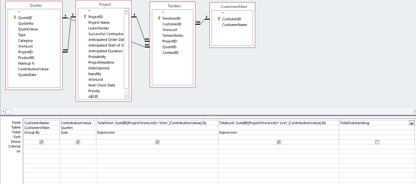
Task: Select QuoteDate field in Quotes table
Action: point(27,75)
